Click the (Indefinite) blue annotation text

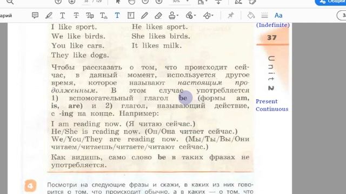272,25
